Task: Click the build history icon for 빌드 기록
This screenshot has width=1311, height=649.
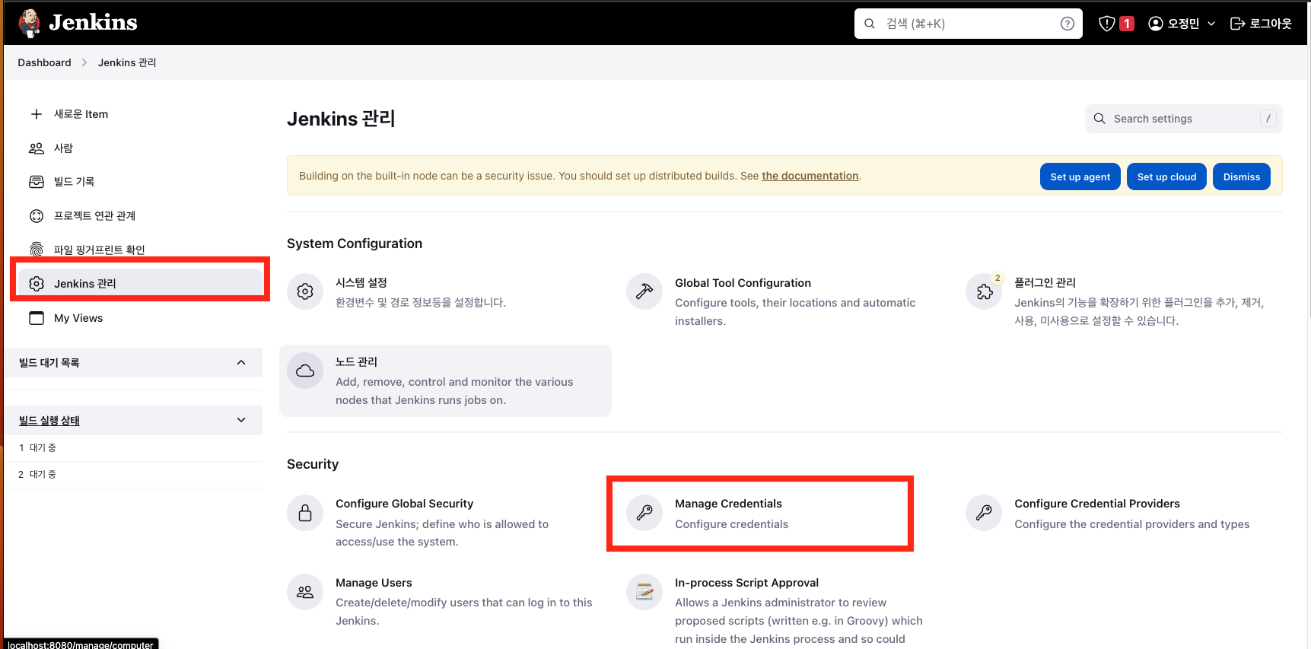Action: (37, 182)
